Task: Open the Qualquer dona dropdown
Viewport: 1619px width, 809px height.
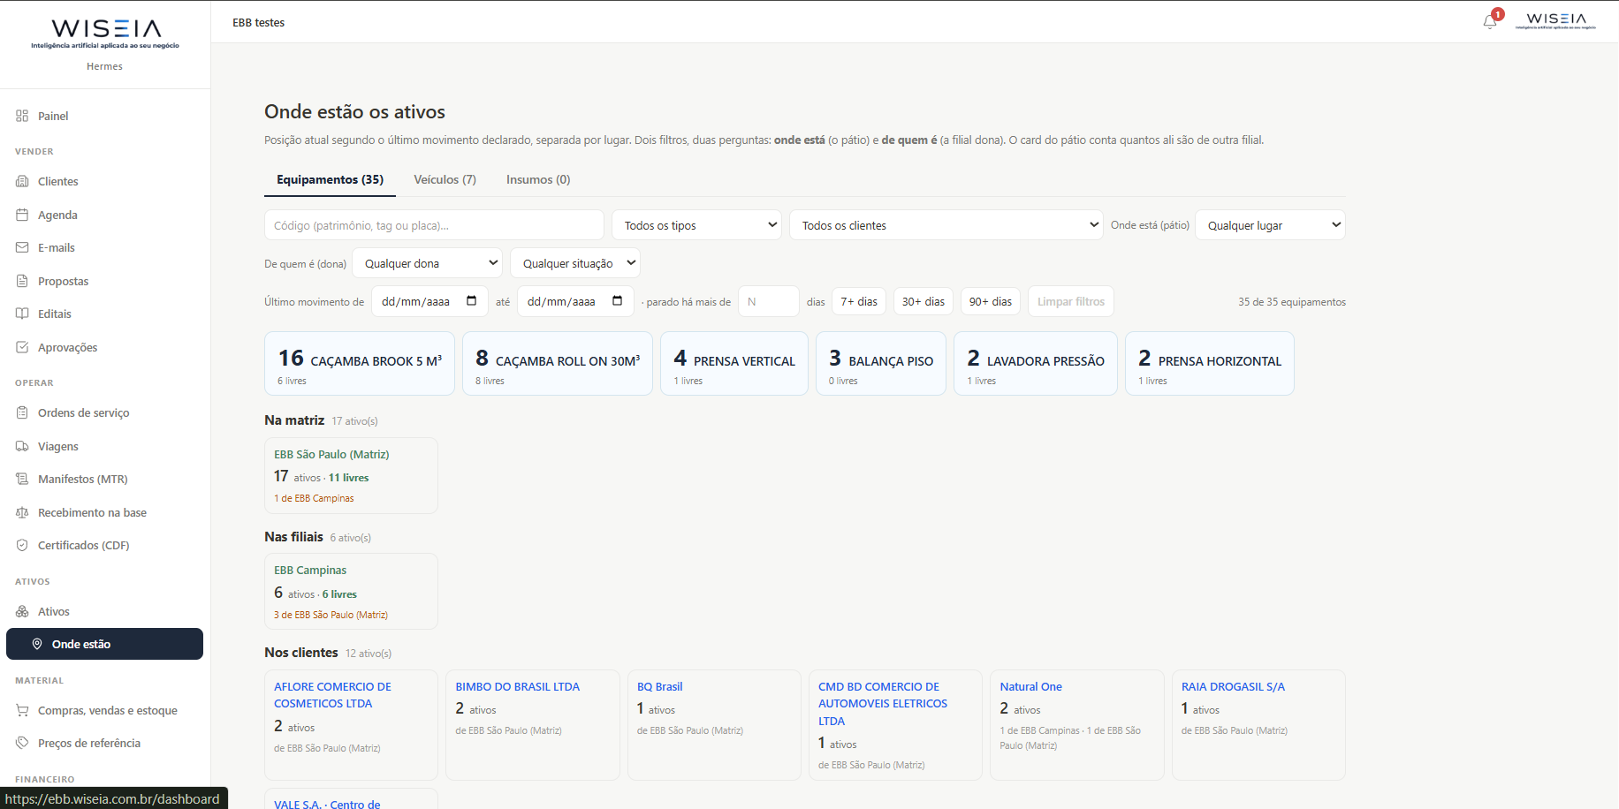Action: point(427,263)
